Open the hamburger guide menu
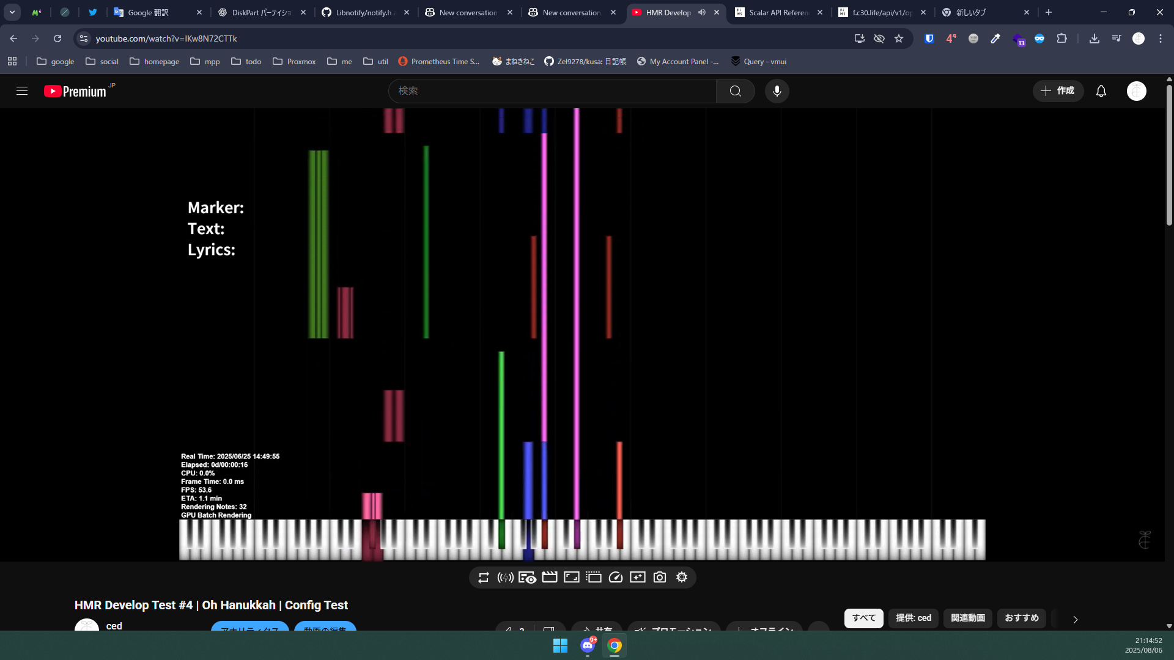The width and height of the screenshot is (1174, 660). (x=22, y=91)
